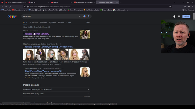
Task: Click the Google logo
Action: point(12,16)
